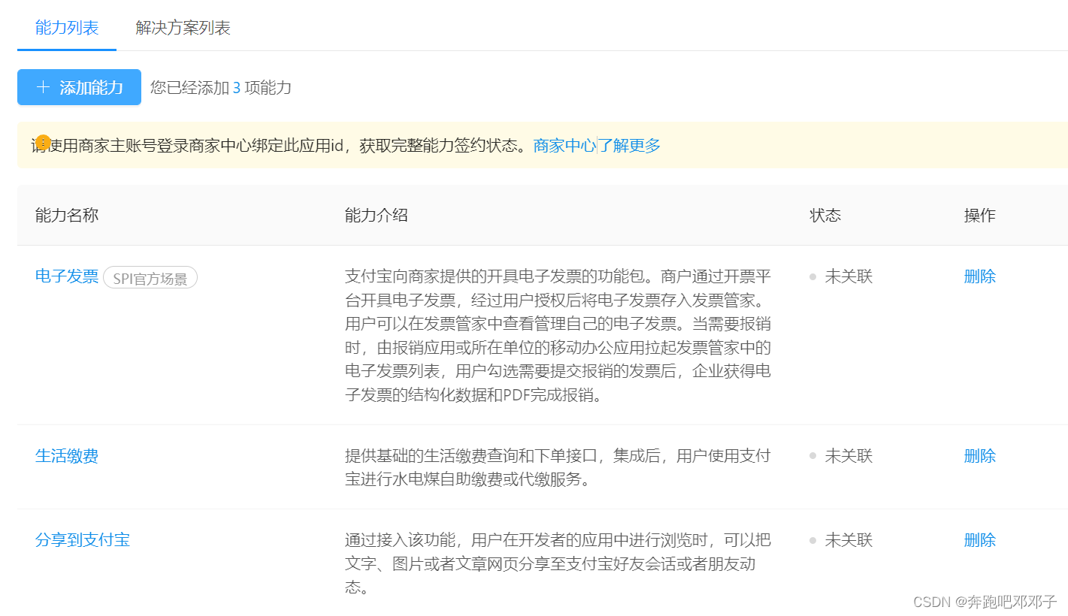Screen dimensions: 1068x616
Task: Click 删除 on the 分享到支付宝 row
Action: [979, 539]
